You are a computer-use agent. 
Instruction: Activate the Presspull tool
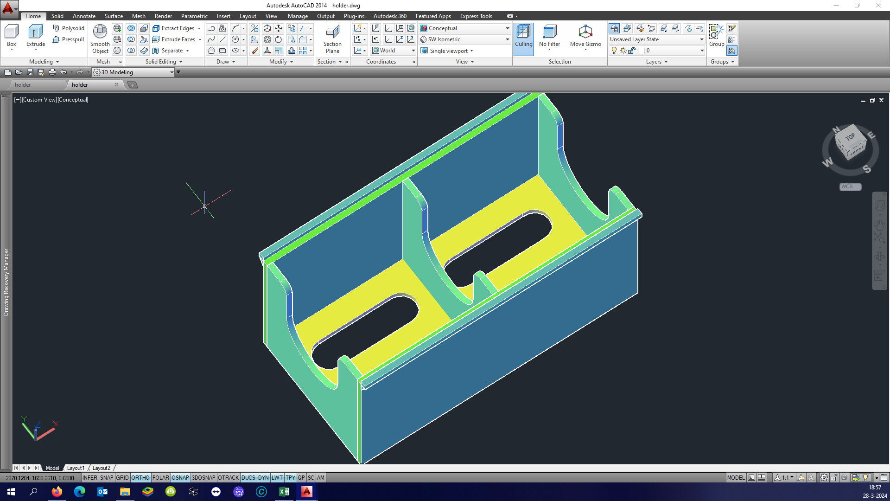(69, 39)
